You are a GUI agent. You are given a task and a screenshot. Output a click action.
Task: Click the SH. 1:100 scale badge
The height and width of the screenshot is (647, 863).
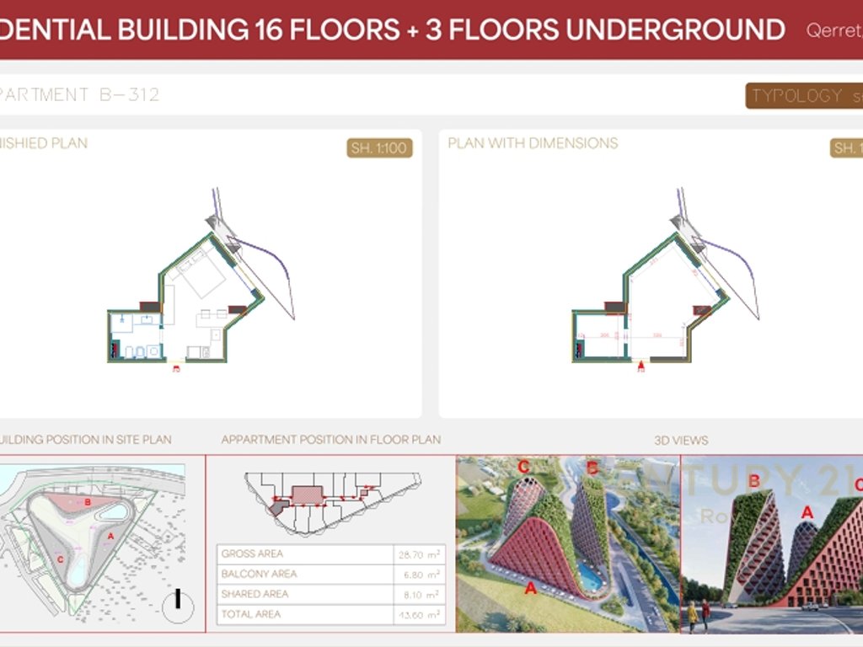[x=378, y=148]
